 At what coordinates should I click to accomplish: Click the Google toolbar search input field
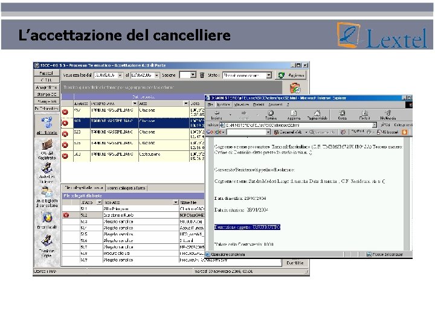click(x=246, y=132)
